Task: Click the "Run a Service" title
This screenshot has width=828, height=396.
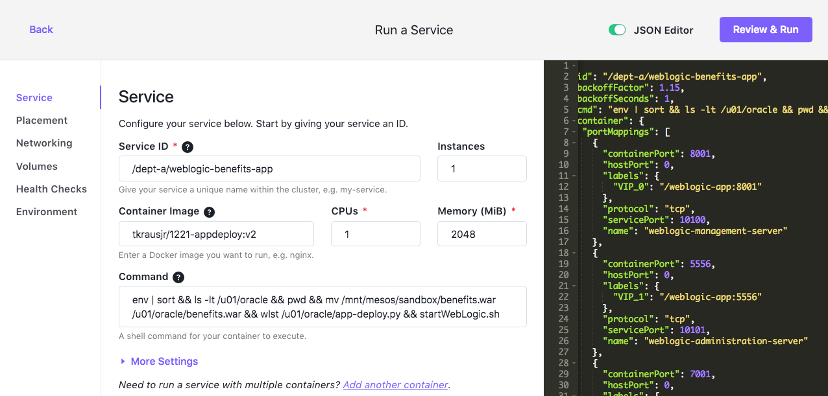Action: coord(414,30)
